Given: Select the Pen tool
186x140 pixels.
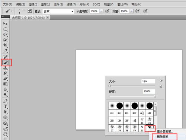Looking at the screenshot, I should pyautogui.click(x=5, y=101).
